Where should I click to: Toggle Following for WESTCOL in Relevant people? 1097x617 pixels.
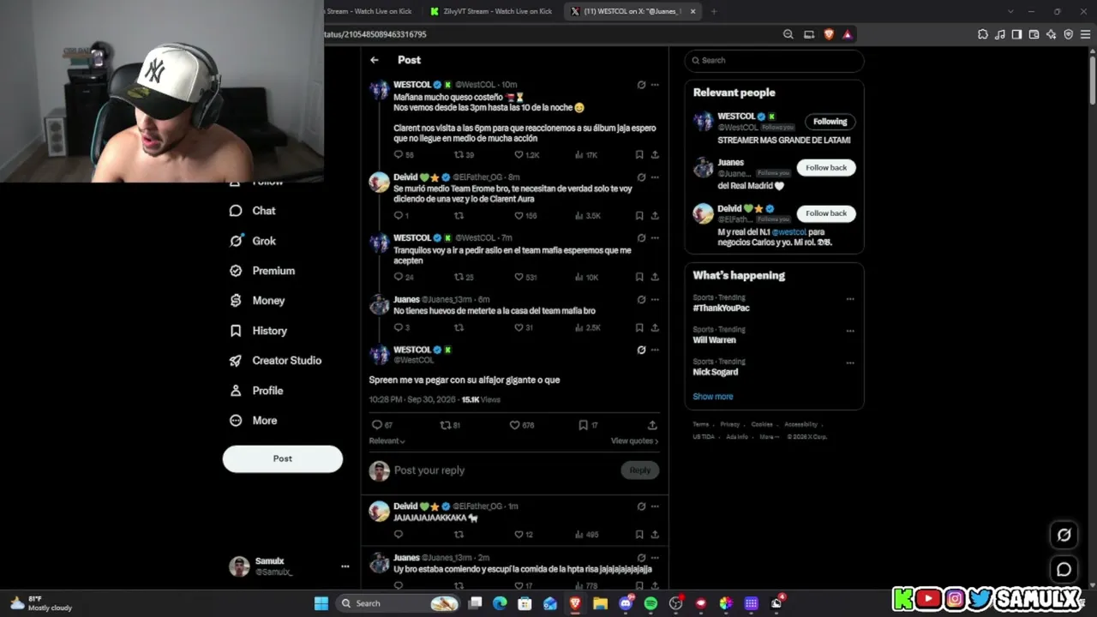point(830,122)
